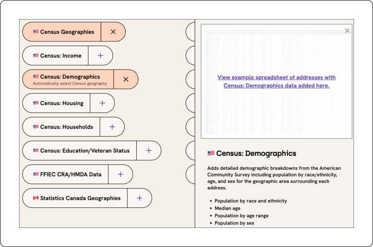Add Statistics Canada Geographies via plus icon
This screenshot has width=373, height=247.
coord(140,198)
